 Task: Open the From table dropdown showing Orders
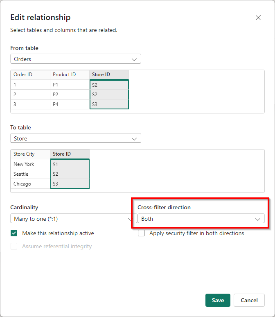point(75,59)
